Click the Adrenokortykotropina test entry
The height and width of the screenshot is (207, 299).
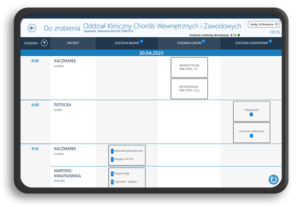(129, 151)
